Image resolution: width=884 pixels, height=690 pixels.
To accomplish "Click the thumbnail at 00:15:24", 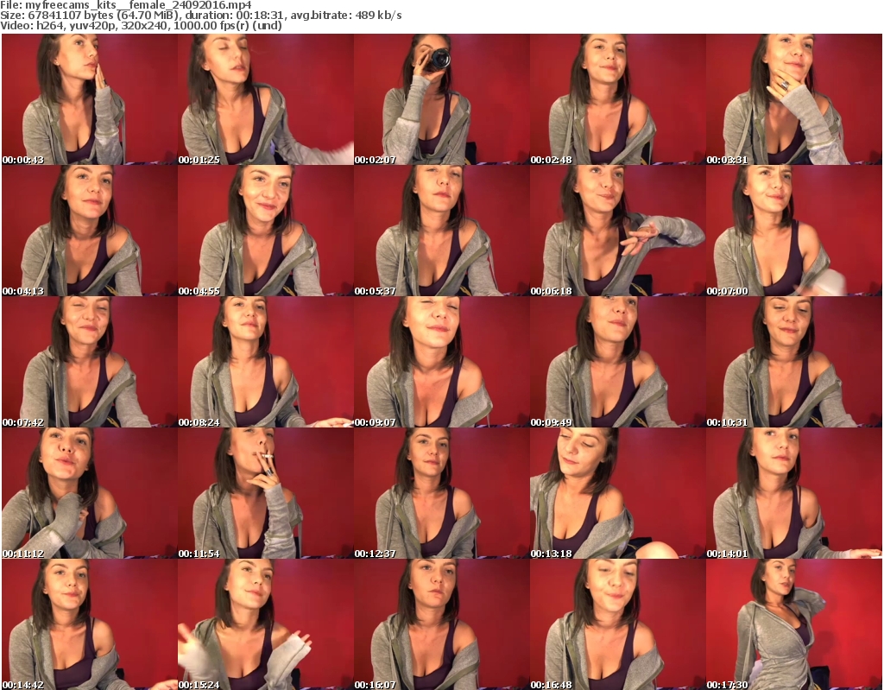I will 265,624.
